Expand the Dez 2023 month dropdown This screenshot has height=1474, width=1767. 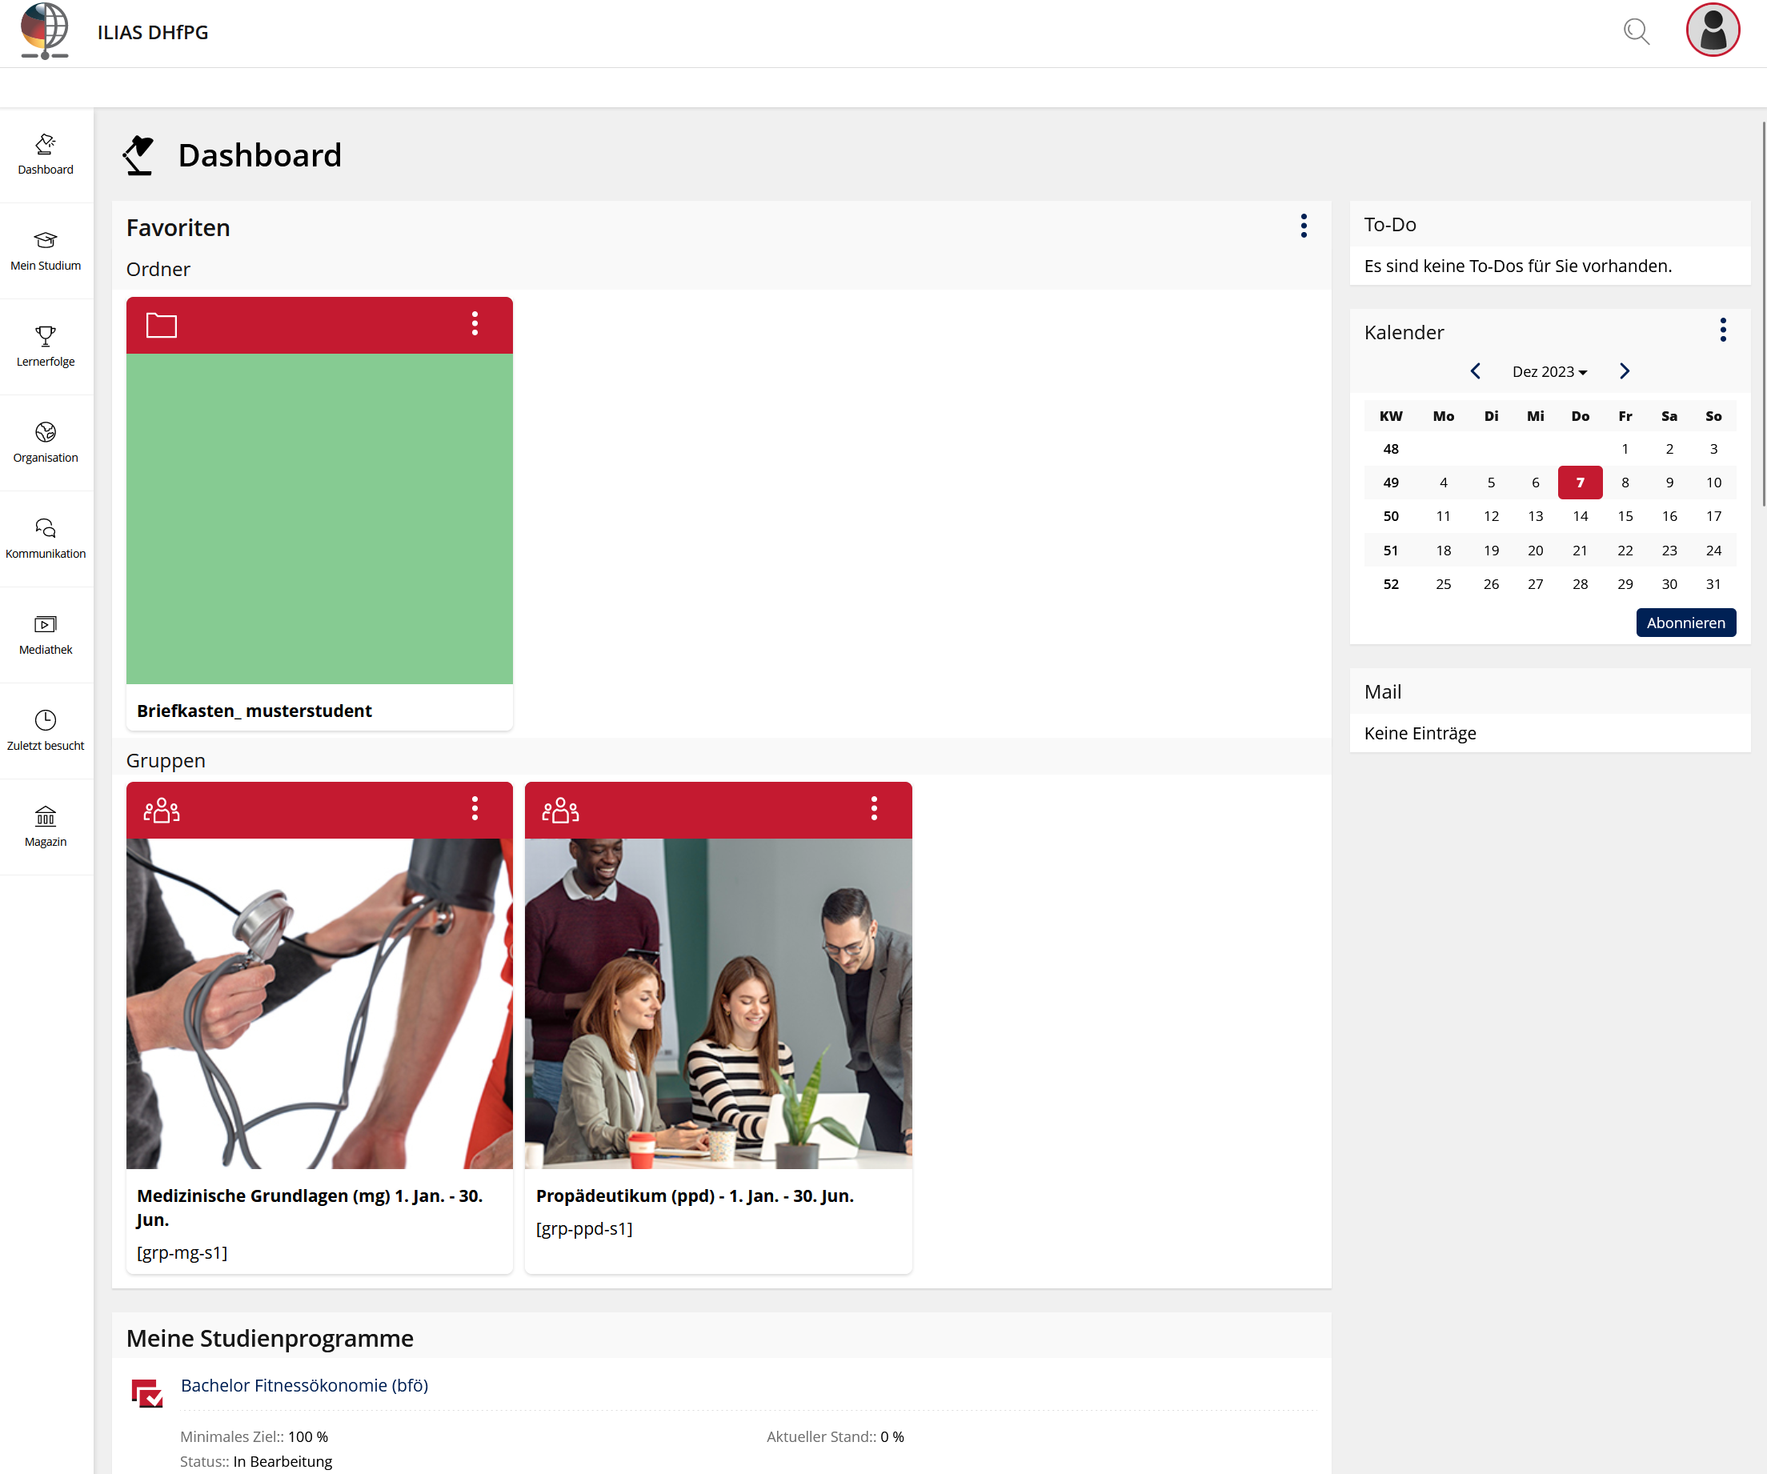[x=1549, y=372]
